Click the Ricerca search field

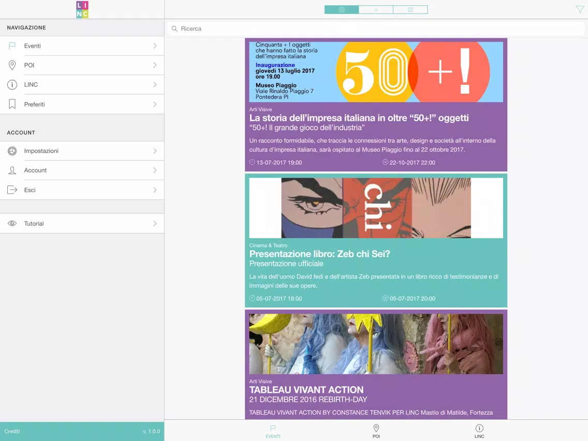376,28
